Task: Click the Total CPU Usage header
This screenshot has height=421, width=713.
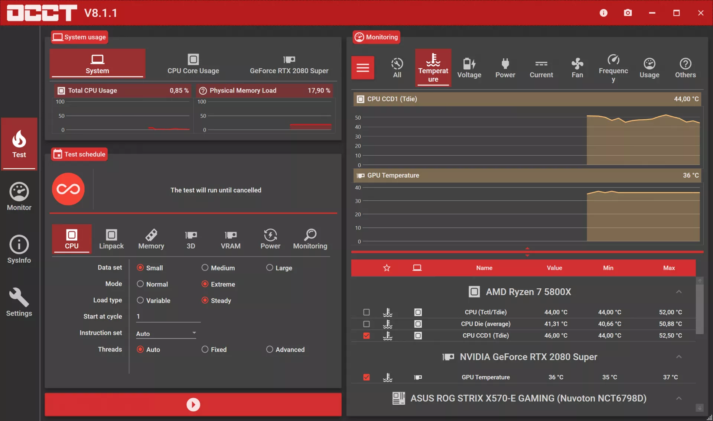Action: point(123,91)
